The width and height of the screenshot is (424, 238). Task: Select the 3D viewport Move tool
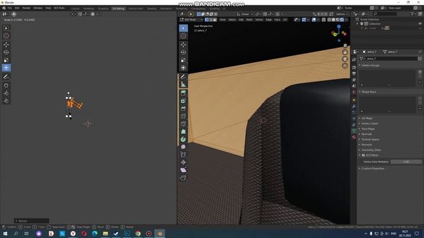click(184, 45)
